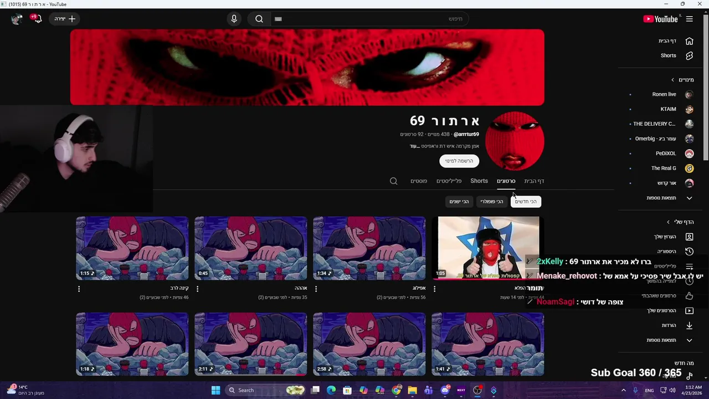Click the red channel banner image
Screen dimensions: 709x399
point(307,67)
